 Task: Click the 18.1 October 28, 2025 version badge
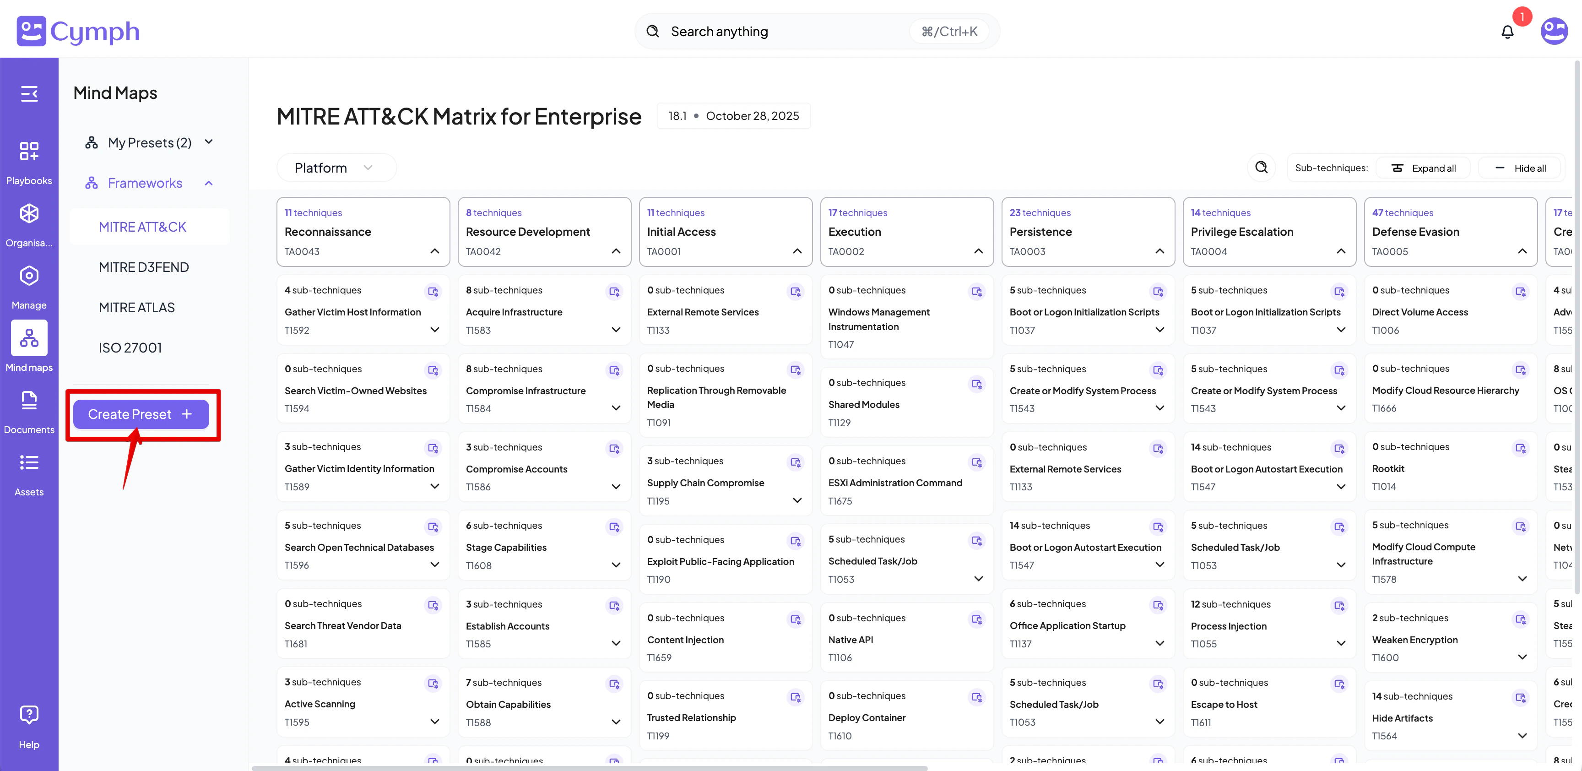[734, 116]
